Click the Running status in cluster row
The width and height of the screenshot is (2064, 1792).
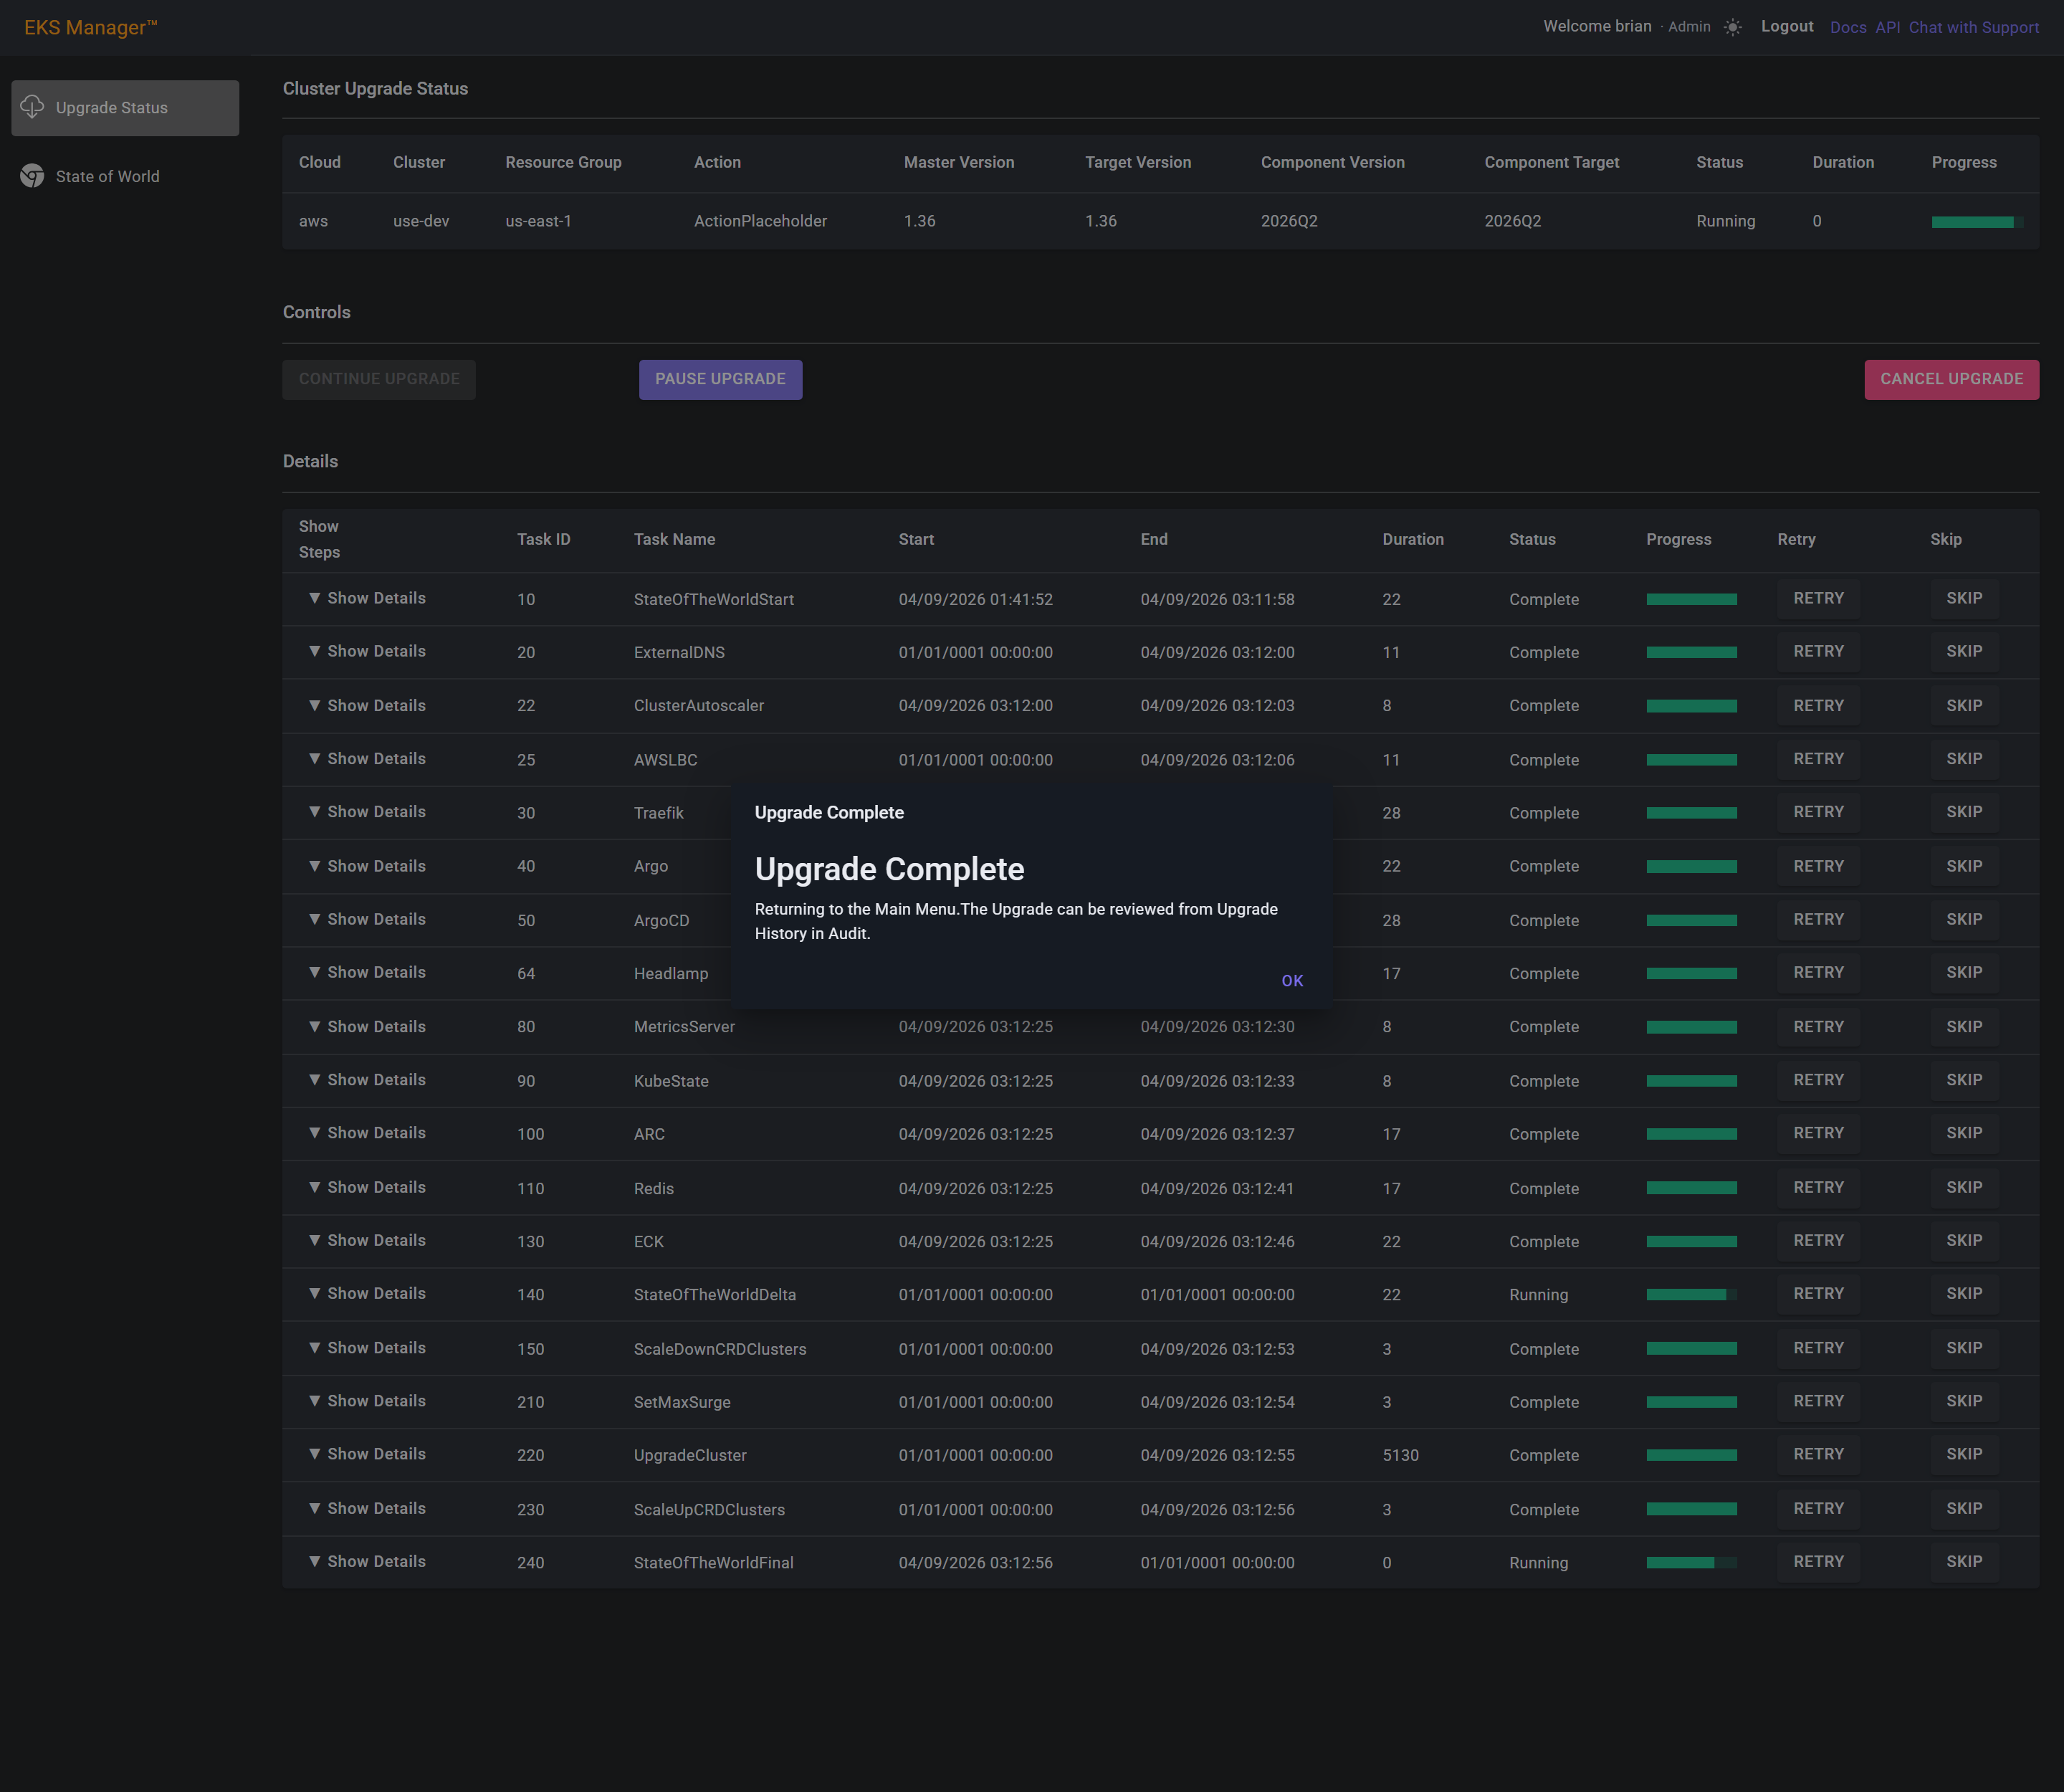click(1725, 221)
